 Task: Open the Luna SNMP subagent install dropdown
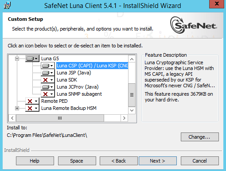coord(48,94)
